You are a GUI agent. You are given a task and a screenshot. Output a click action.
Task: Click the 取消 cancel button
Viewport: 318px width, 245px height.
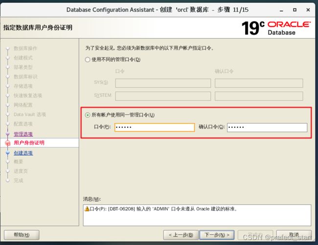(294, 235)
